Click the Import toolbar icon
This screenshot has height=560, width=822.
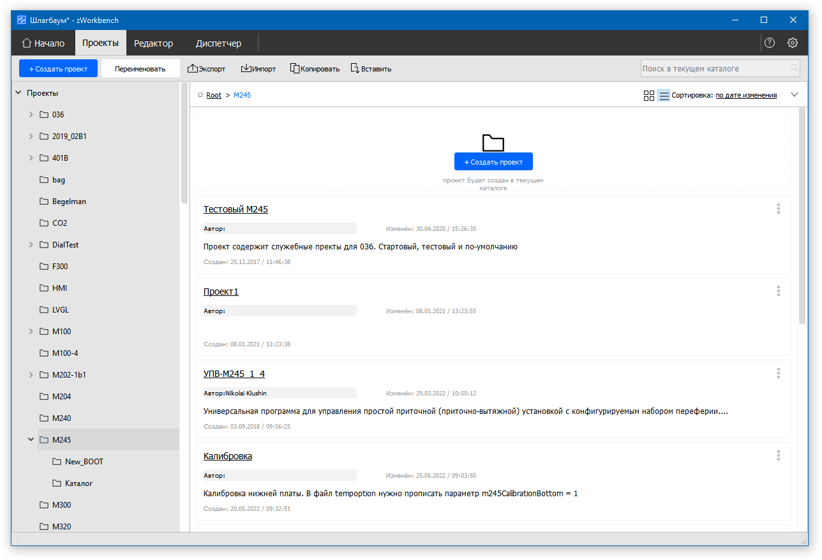[246, 68]
